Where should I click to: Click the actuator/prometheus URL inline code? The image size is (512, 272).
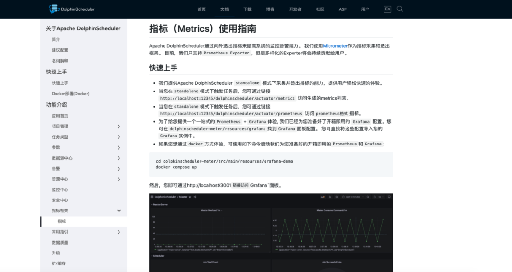[231, 114]
